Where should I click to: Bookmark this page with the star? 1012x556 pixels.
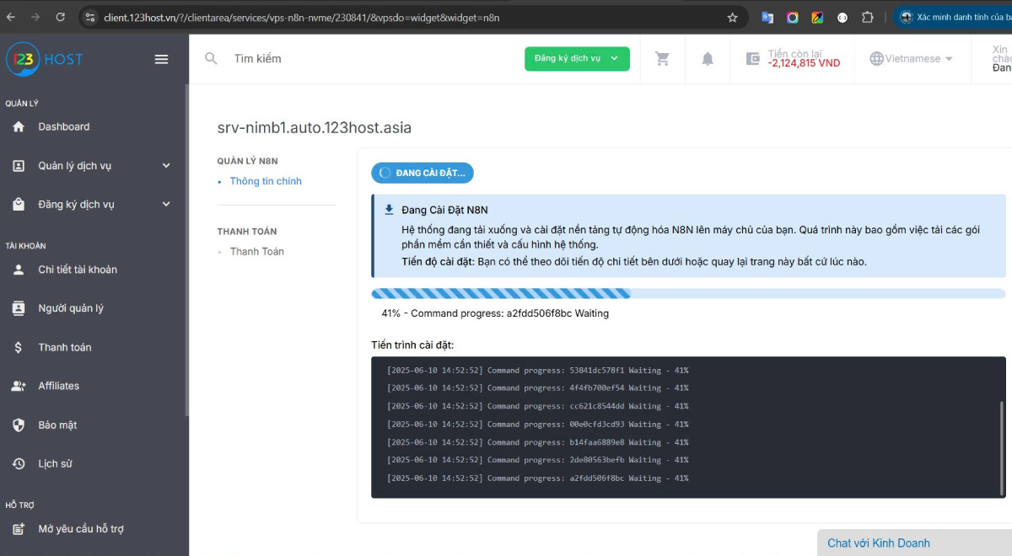pos(732,17)
